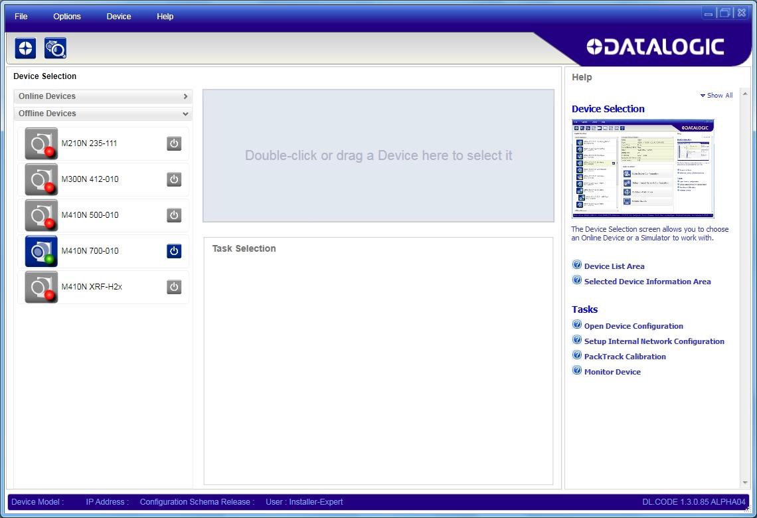Click help icon beside Open Device Configuration

point(577,324)
